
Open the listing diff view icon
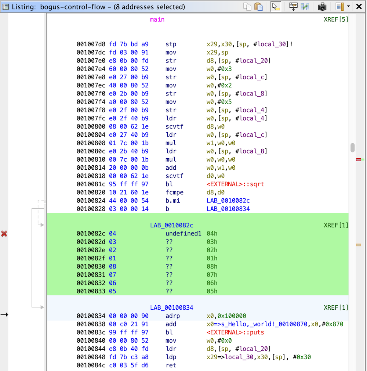(305, 7)
